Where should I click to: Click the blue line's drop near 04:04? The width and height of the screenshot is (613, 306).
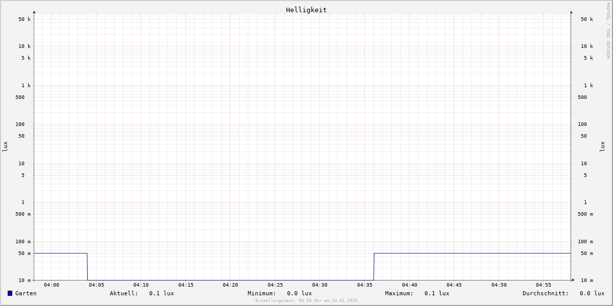tap(87, 267)
